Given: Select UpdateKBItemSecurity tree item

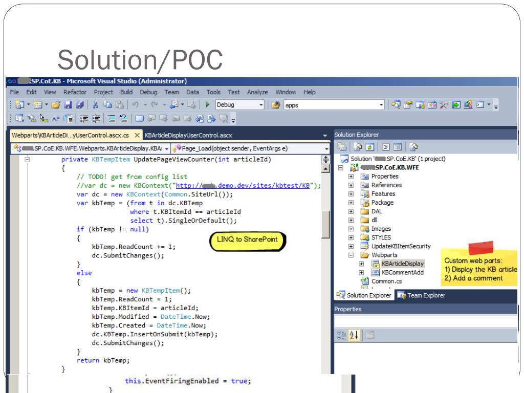Looking at the screenshot, I should coord(401,246).
